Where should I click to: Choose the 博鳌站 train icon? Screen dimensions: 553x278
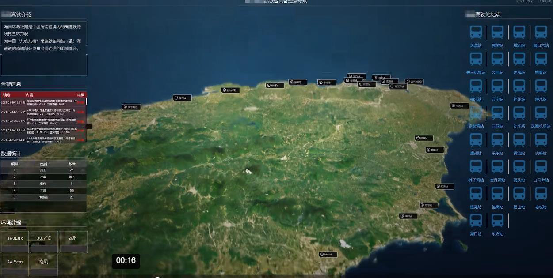(x=541, y=60)
